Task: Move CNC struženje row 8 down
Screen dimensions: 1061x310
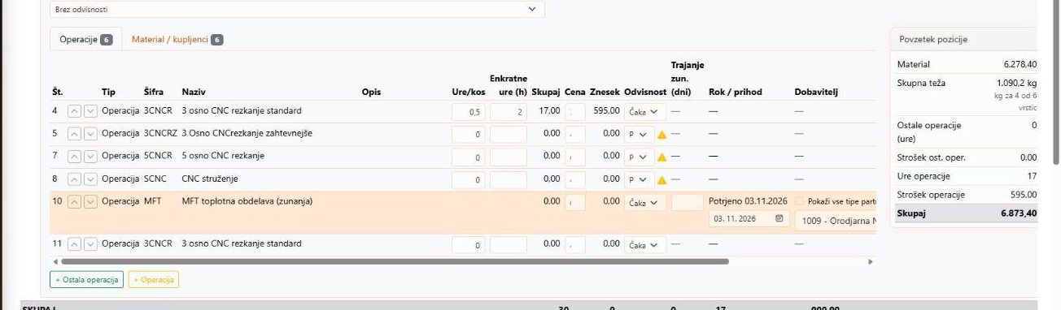Action: tap(90, 179)
